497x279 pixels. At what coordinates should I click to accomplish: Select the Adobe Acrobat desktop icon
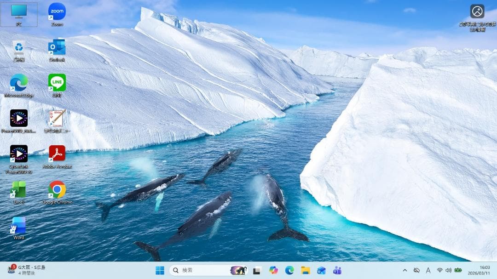(x=57, y=154)
